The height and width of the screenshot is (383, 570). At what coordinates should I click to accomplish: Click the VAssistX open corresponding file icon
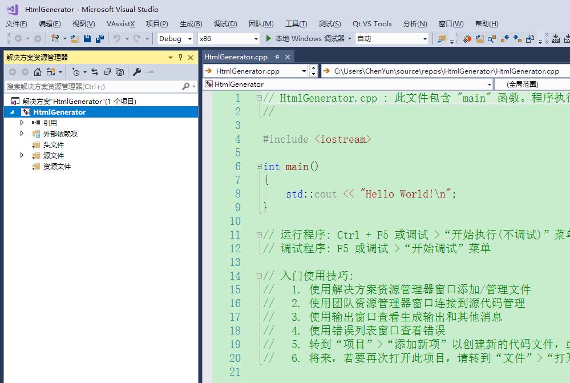[x=530, y=39]
